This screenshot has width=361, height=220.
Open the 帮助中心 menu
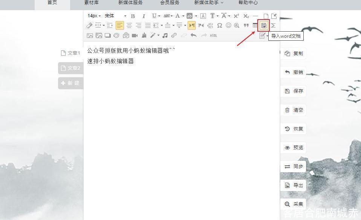[x=248, y=3]
